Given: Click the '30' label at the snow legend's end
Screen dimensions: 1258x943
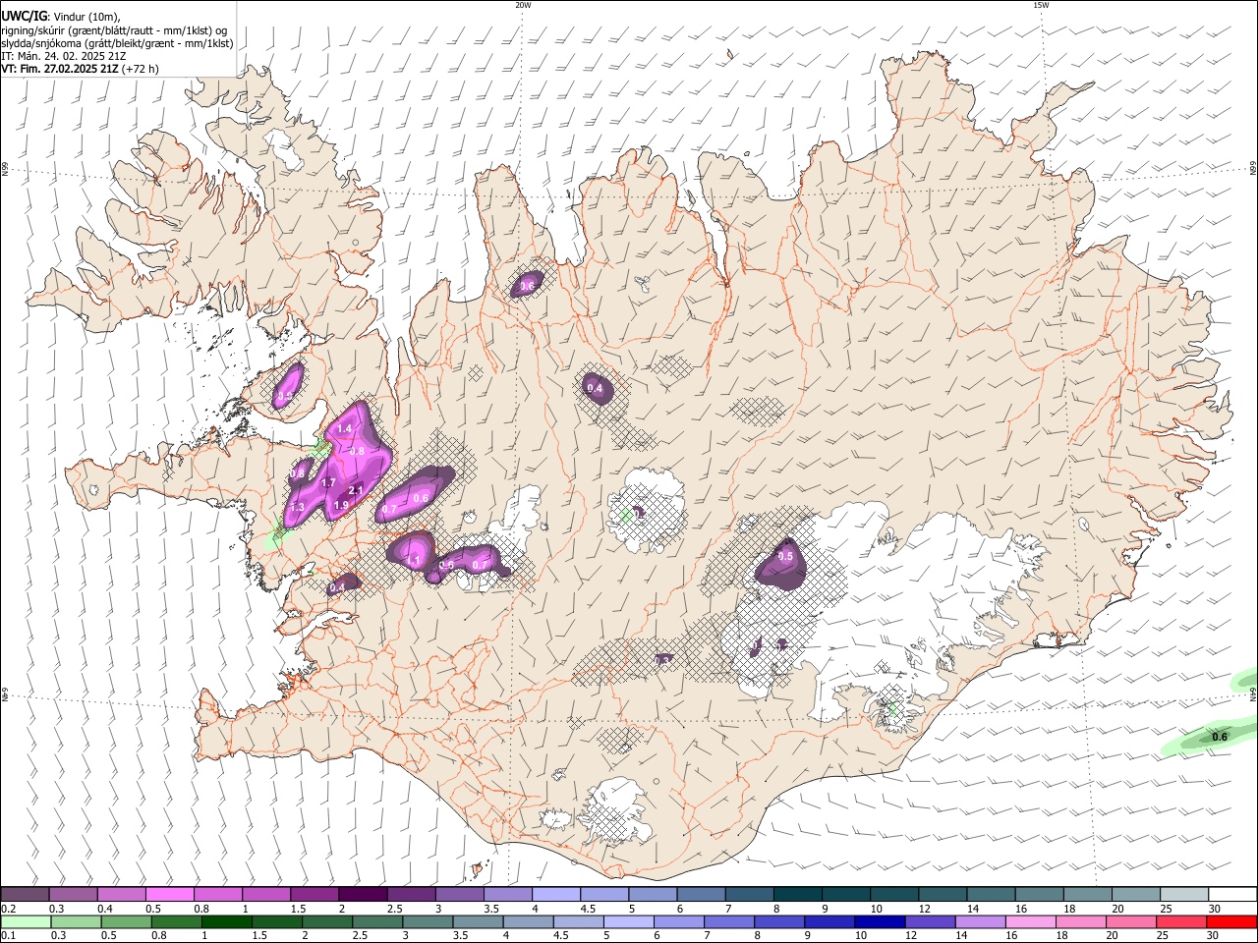Looking at the screenshot, I should 1215,909.
